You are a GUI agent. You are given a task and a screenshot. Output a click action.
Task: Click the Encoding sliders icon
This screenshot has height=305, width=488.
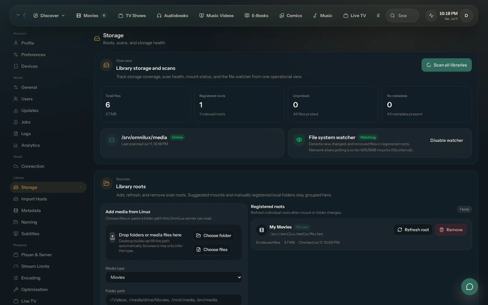16,278
